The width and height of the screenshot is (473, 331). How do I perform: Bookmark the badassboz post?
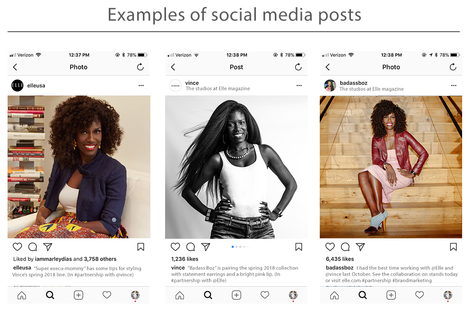[x=453, y=247]
